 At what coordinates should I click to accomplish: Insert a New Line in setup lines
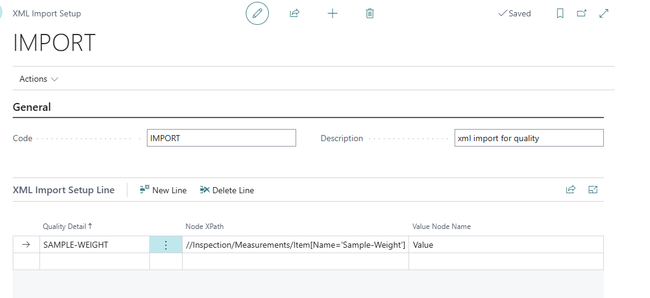click(163, 190)
